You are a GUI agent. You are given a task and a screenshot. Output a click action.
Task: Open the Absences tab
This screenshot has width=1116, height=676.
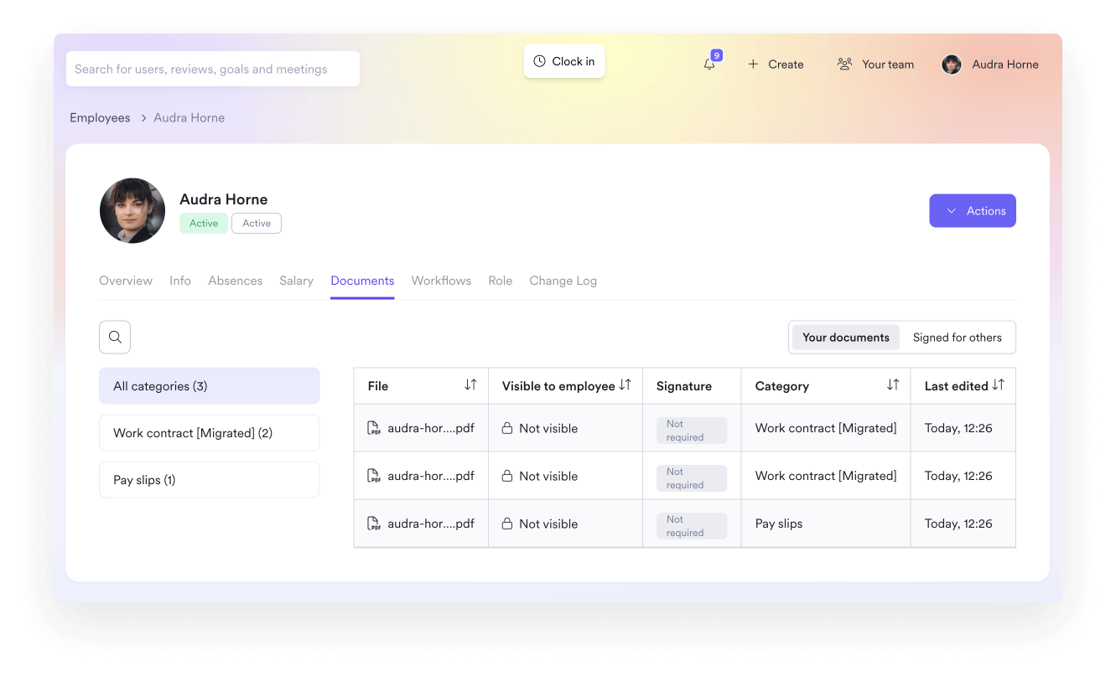coord(235,281)
